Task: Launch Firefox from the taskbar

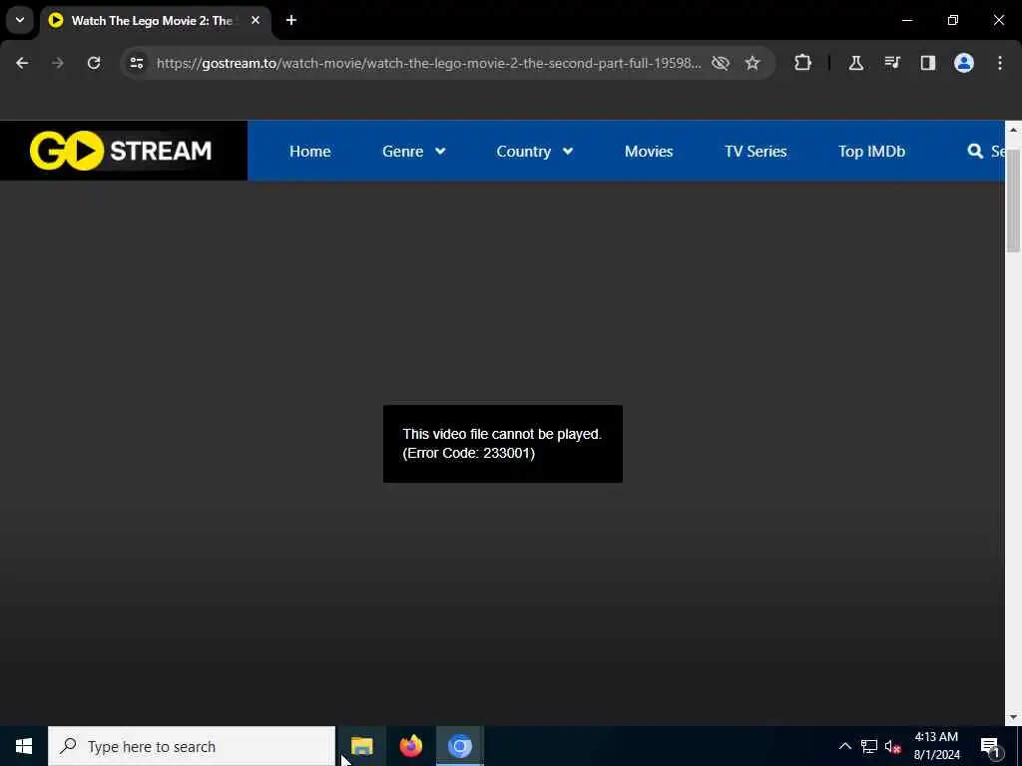Action: [x=410, y=746]
